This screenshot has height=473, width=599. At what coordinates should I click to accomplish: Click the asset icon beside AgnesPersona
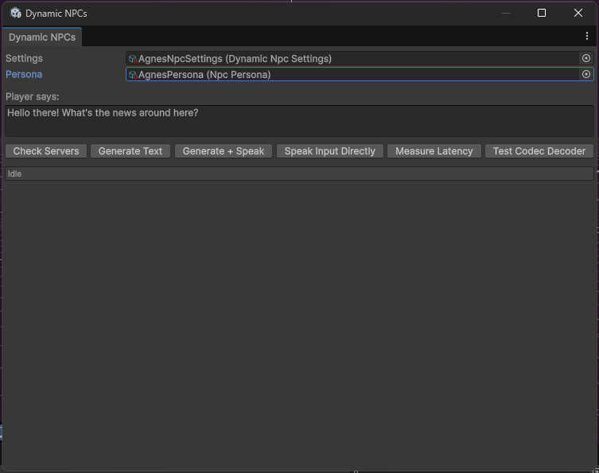click(x=133, y=75)
